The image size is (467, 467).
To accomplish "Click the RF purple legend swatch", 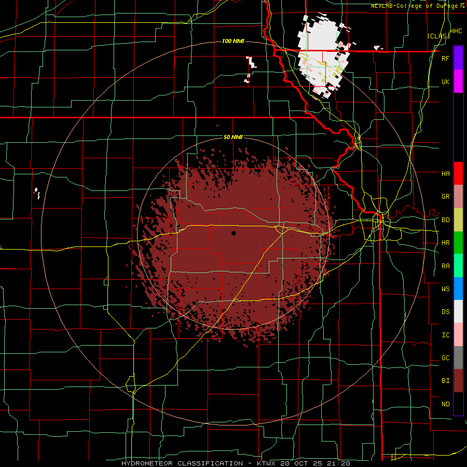I will [458, 58].
